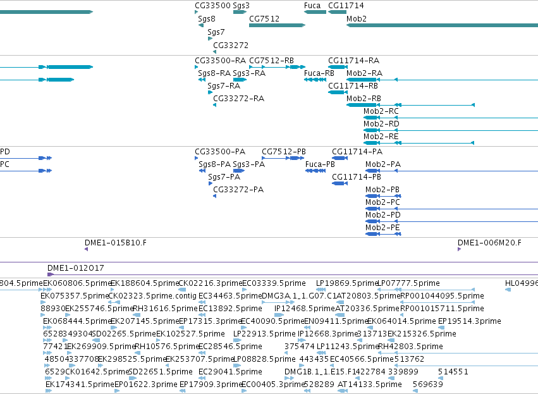Click transcript Fuca-RB
The width and height of the screenshot is (538, 394).
point(319,73)
